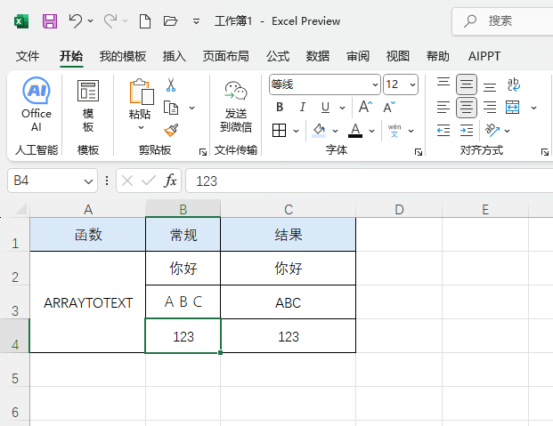The height and width of the screenshot is (426, 553).
Task: Select merged cell ARRAYTOTEXT
Action: [x=88, y=302]
